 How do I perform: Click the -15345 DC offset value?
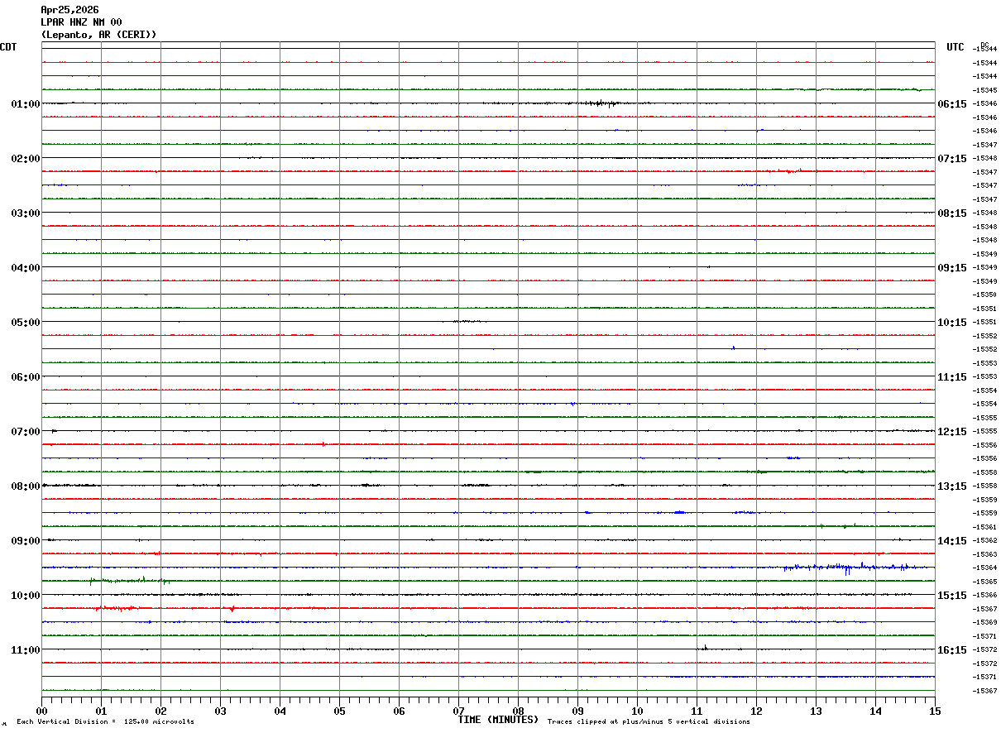point(984,90)
